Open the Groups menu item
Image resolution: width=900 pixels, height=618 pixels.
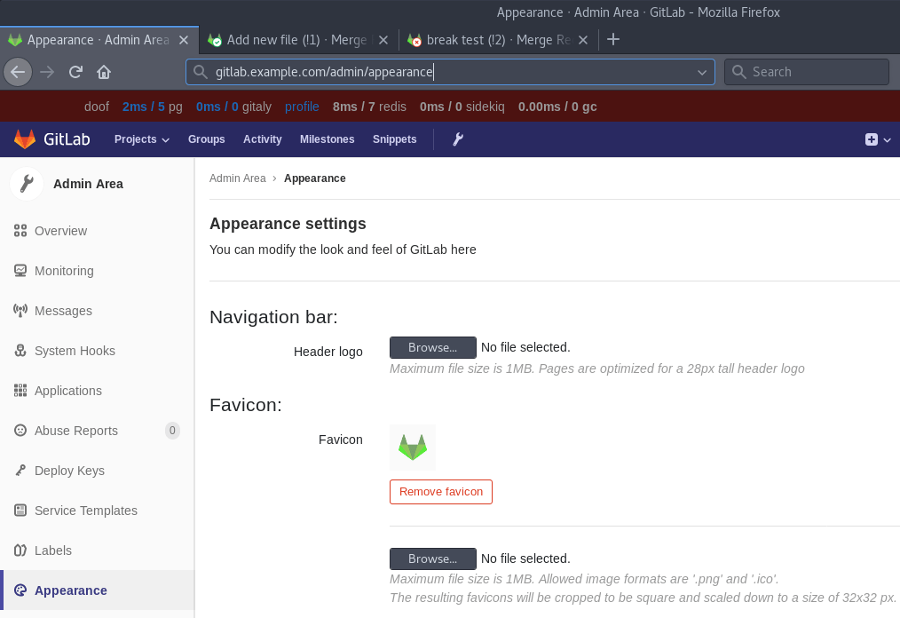[x=206, y=139]
